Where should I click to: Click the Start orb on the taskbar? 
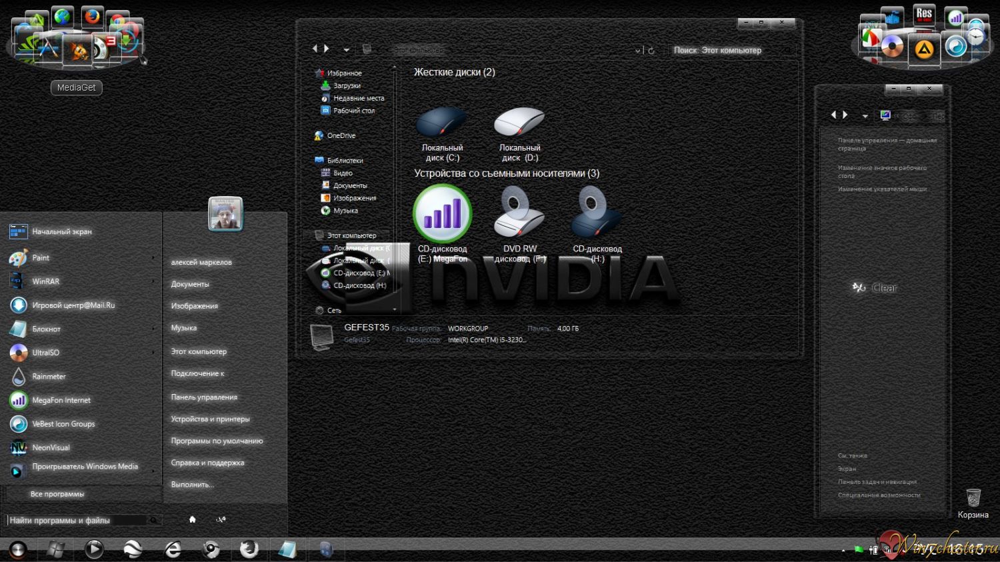pos(17,549)
